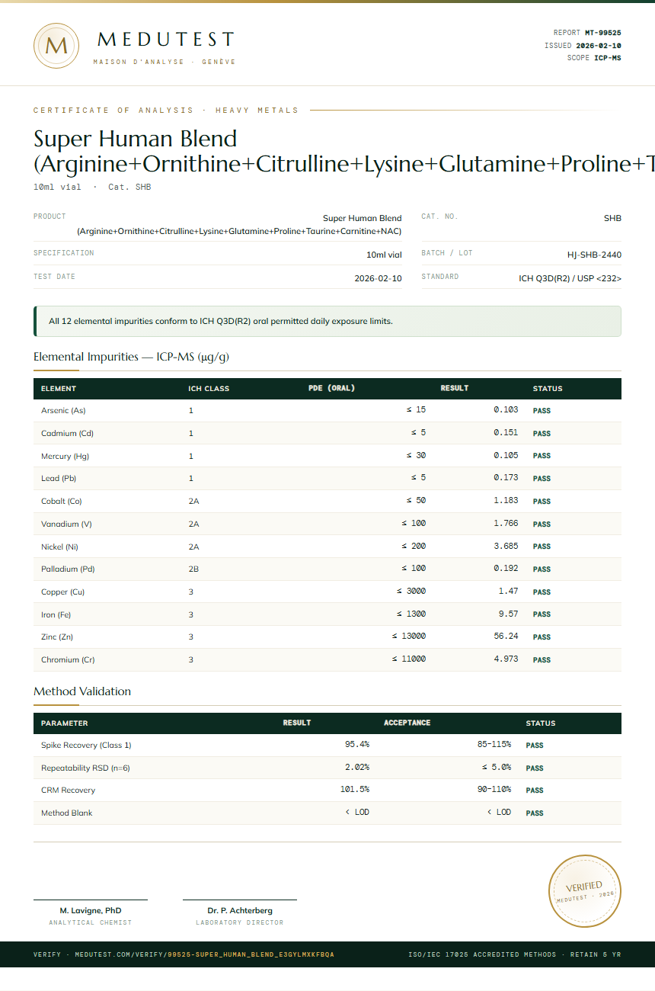Click the green conformity summary banner
Screen dimensions: 655x991
tap(327, 321)
